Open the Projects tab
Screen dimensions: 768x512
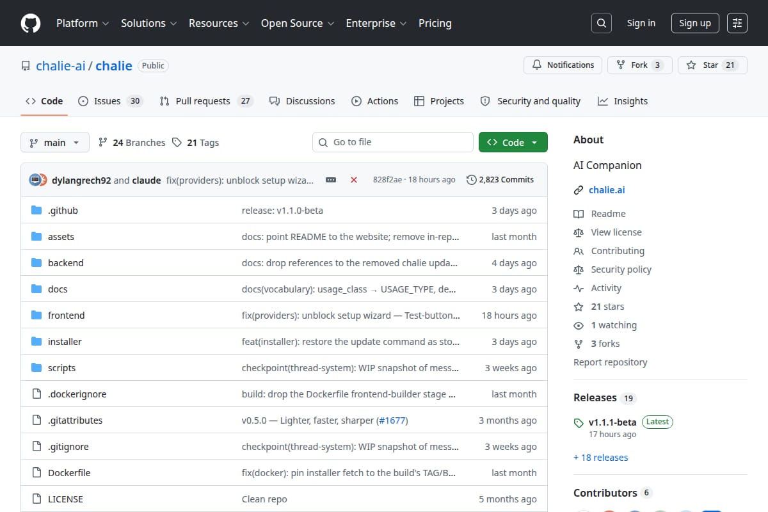click(x=439, y=101)
